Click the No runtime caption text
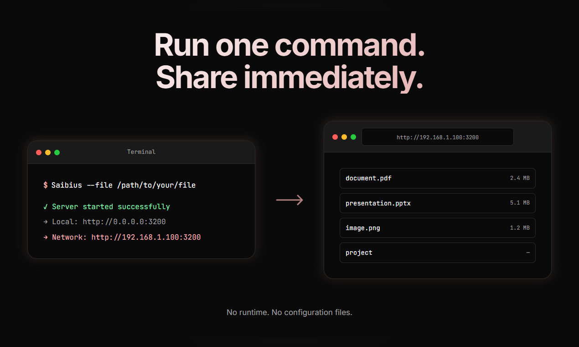Viewport: 579px width, 347px height. pos(289,312)
